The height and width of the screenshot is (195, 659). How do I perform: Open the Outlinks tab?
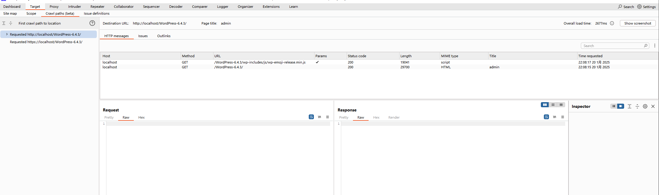click(x=164, y=36)
